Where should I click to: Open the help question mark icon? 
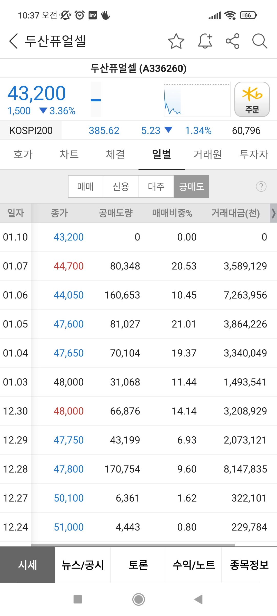(x=261, y=187)
